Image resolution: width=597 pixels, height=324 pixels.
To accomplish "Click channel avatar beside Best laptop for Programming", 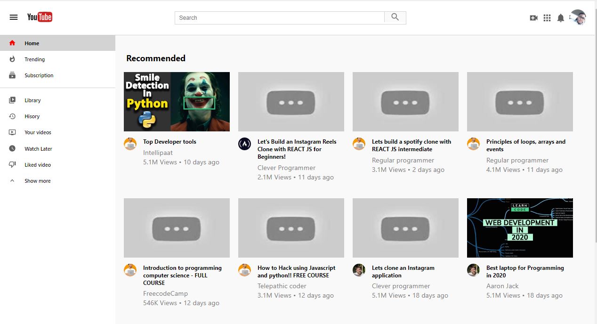I will [474, 270].
